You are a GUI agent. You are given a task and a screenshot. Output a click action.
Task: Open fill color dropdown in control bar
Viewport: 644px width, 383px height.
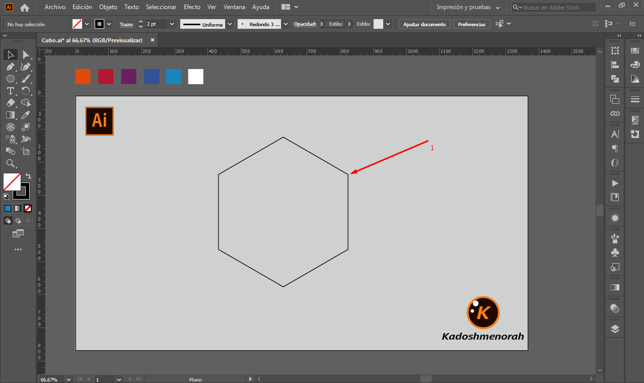(x=87, y=24)
